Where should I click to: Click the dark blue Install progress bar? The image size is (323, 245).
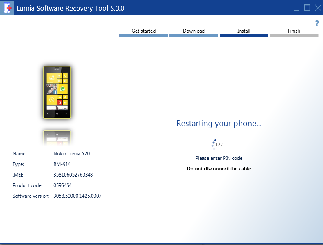[244, 35]
